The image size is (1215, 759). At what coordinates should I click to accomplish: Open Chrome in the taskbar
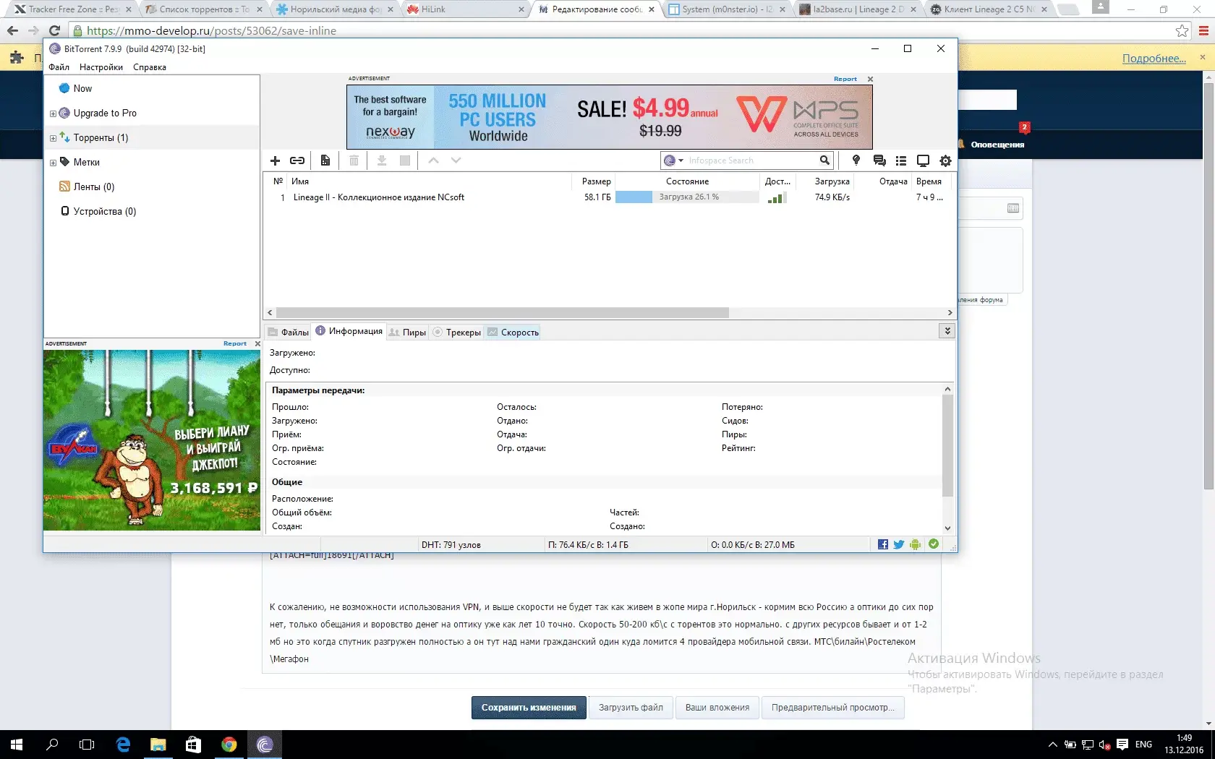coord(229,744)
